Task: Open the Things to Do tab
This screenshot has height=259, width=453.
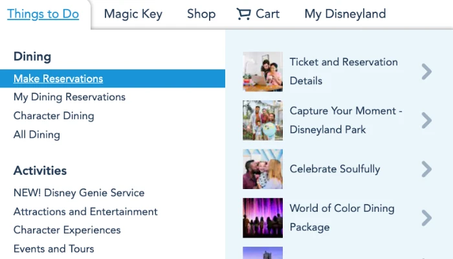Action: pyautogui.click(x=43, y=14)
